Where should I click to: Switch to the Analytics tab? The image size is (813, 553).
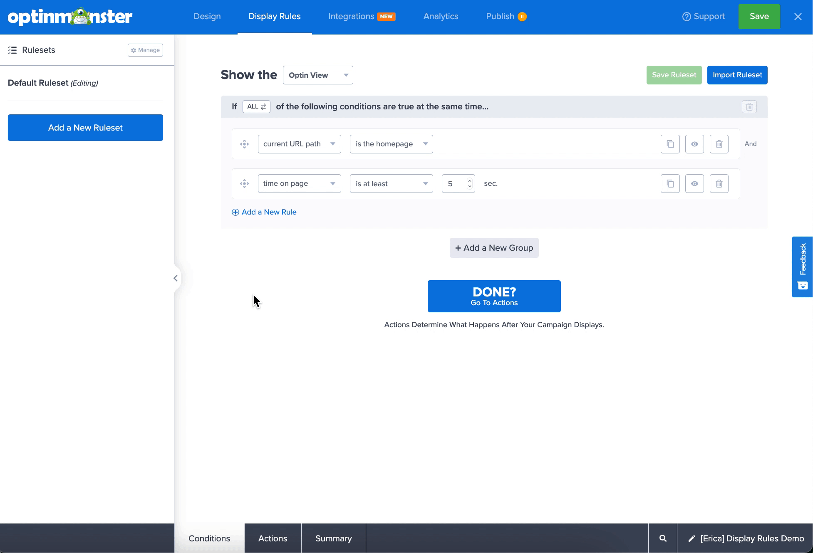click(440, 16)
